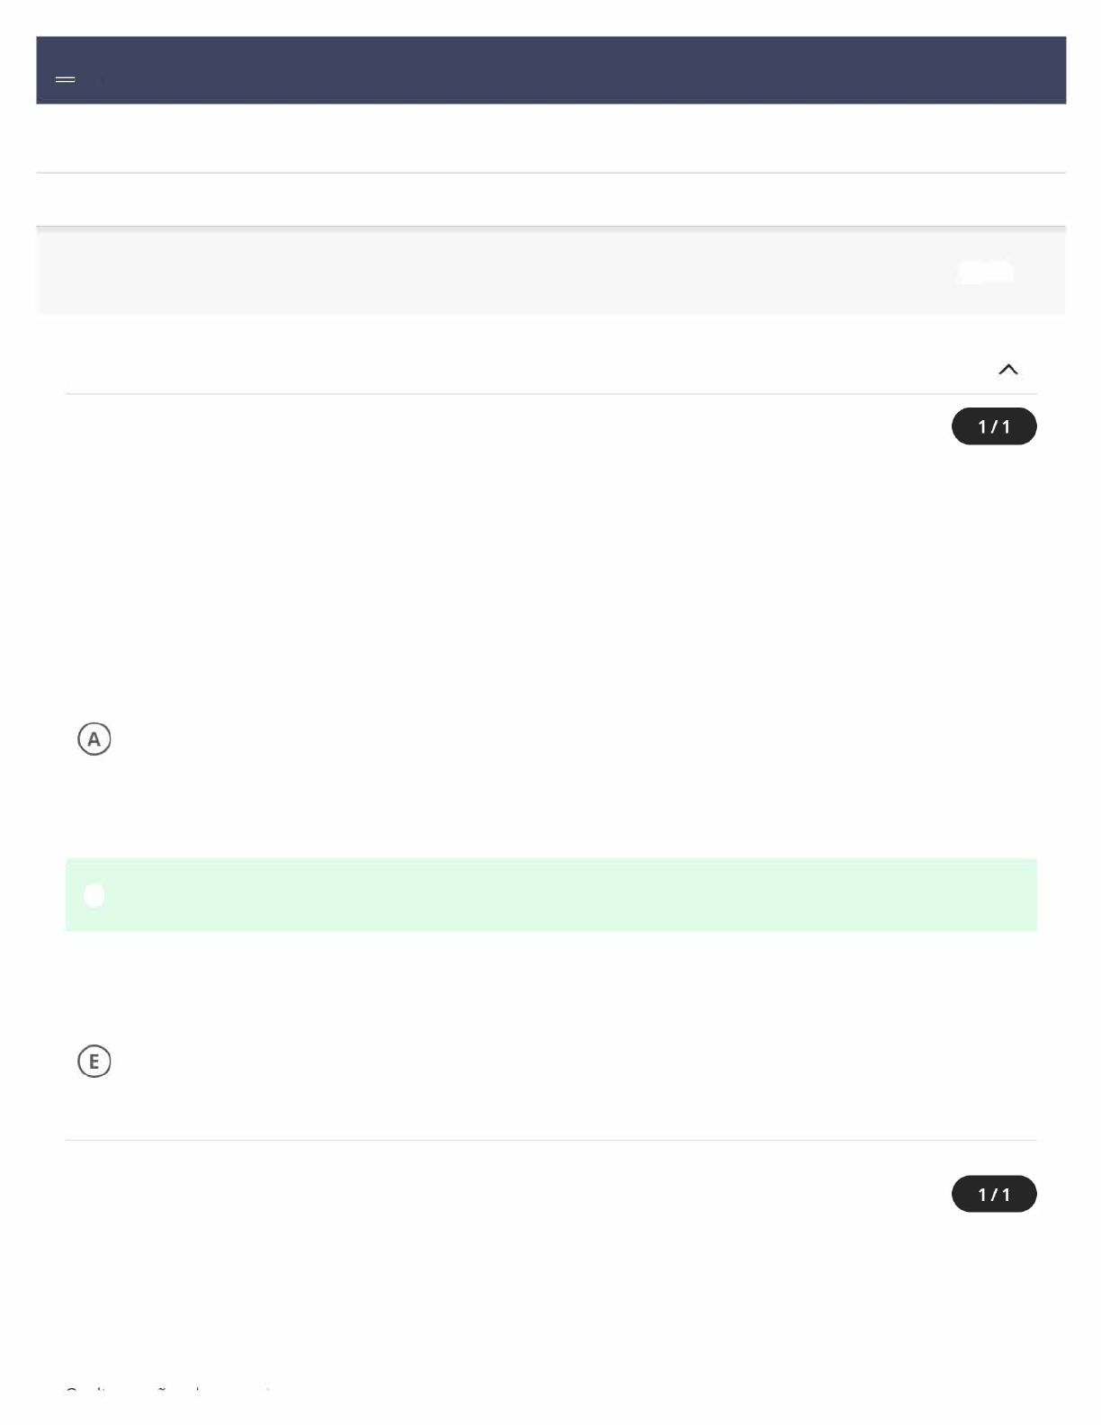
Task: Click the circled letter A icon
Action: (x=94, y=739)
